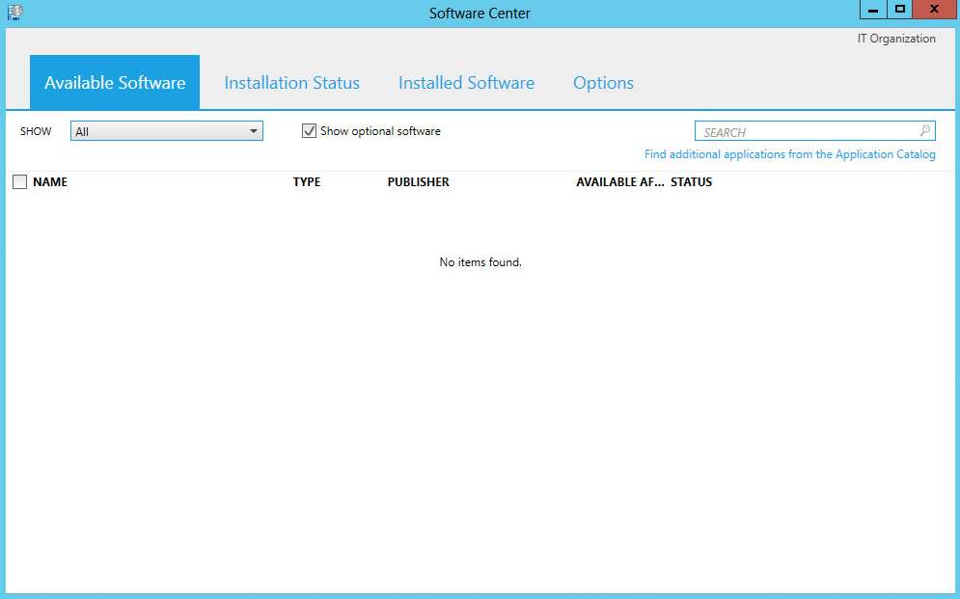
Task: Sort by the STATUS column header
Action: (x=691, y=181)
